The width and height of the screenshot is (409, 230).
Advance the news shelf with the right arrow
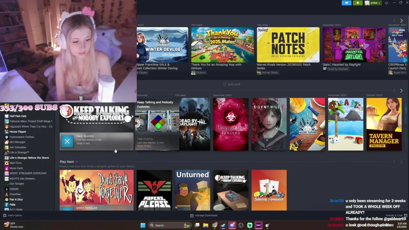click(x=401, y=20)
